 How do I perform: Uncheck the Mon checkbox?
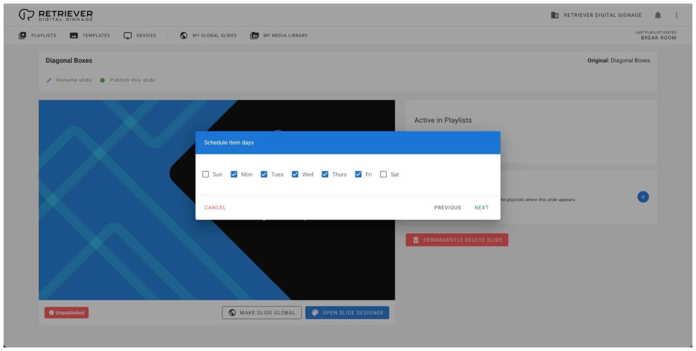click(234, 174)
